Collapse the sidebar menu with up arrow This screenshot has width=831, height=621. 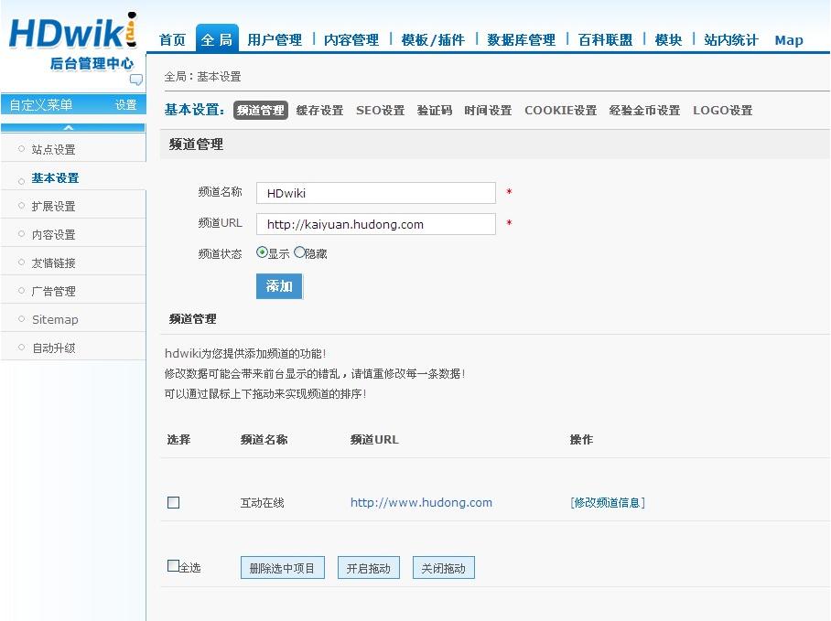point(69,128)
